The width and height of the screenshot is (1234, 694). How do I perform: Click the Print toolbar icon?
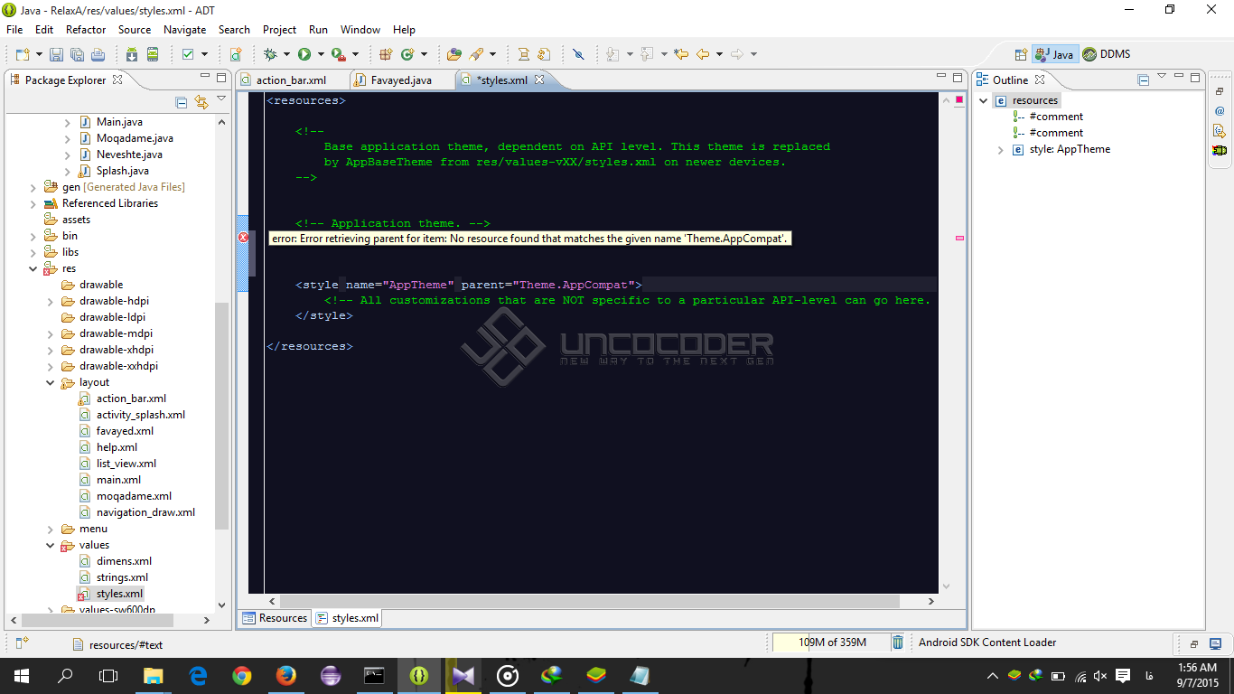pos(98,54)
